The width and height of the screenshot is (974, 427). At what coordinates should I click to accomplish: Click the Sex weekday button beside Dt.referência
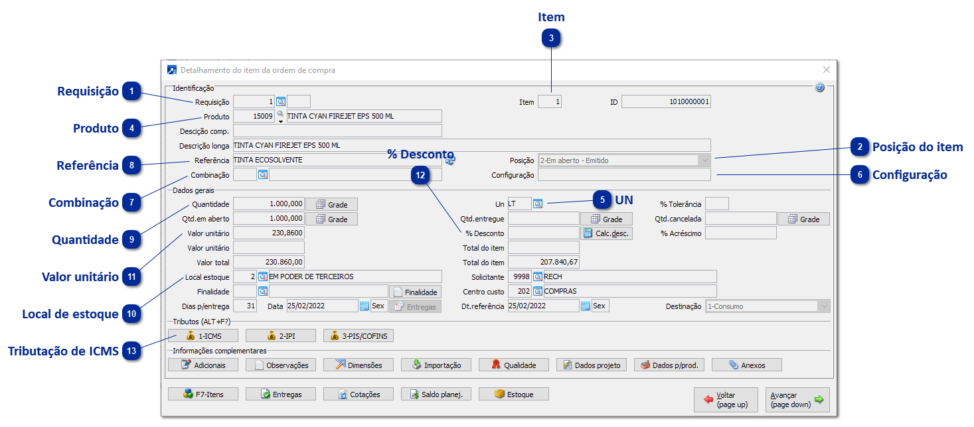click(600, 306)
